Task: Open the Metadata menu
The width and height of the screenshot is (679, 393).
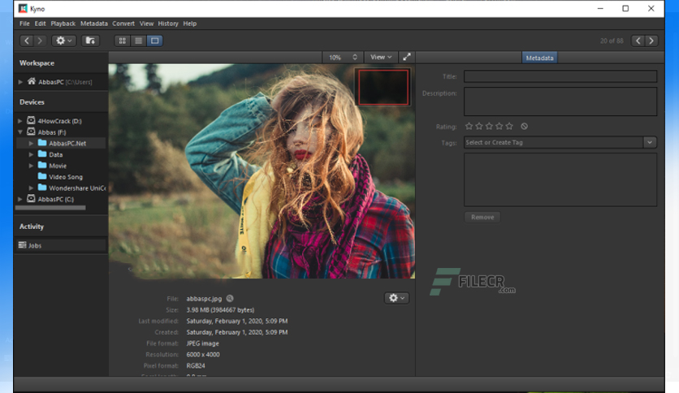Action: point(94,24)
